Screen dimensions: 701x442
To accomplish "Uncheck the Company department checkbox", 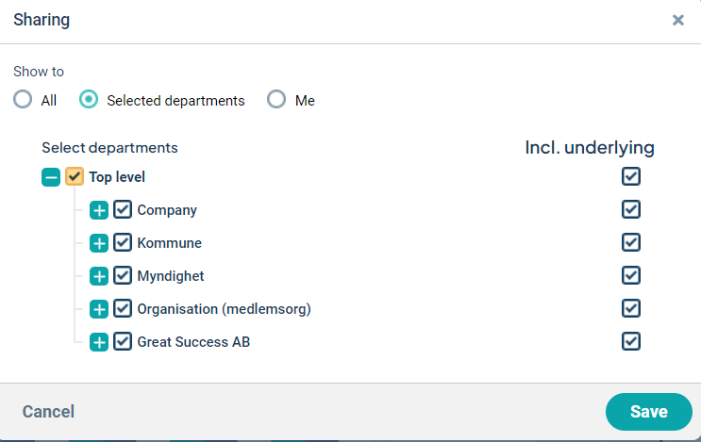I will 123,209.
